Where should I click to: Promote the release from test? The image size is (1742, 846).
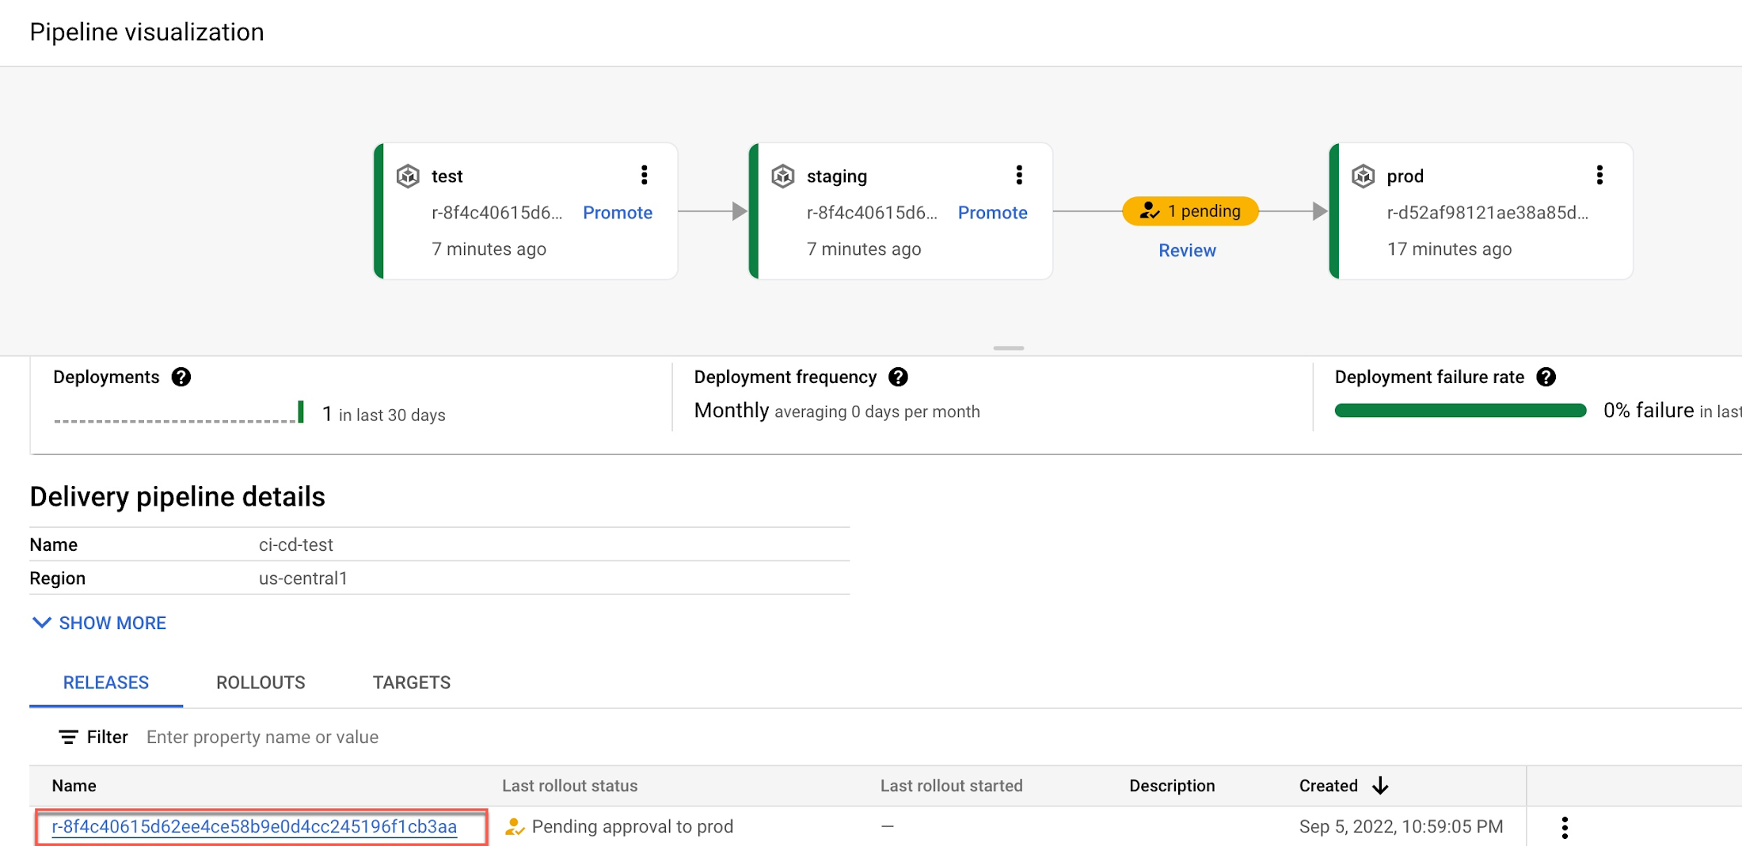tap(618, 212)
